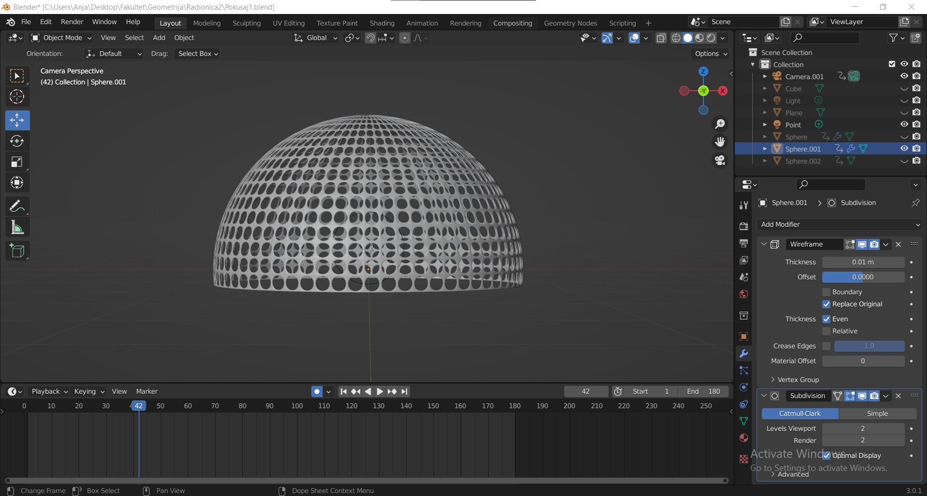Expand Sphere.002 in the outliner
This screenshot has height=496, width=927.
(x=765, y=161)
